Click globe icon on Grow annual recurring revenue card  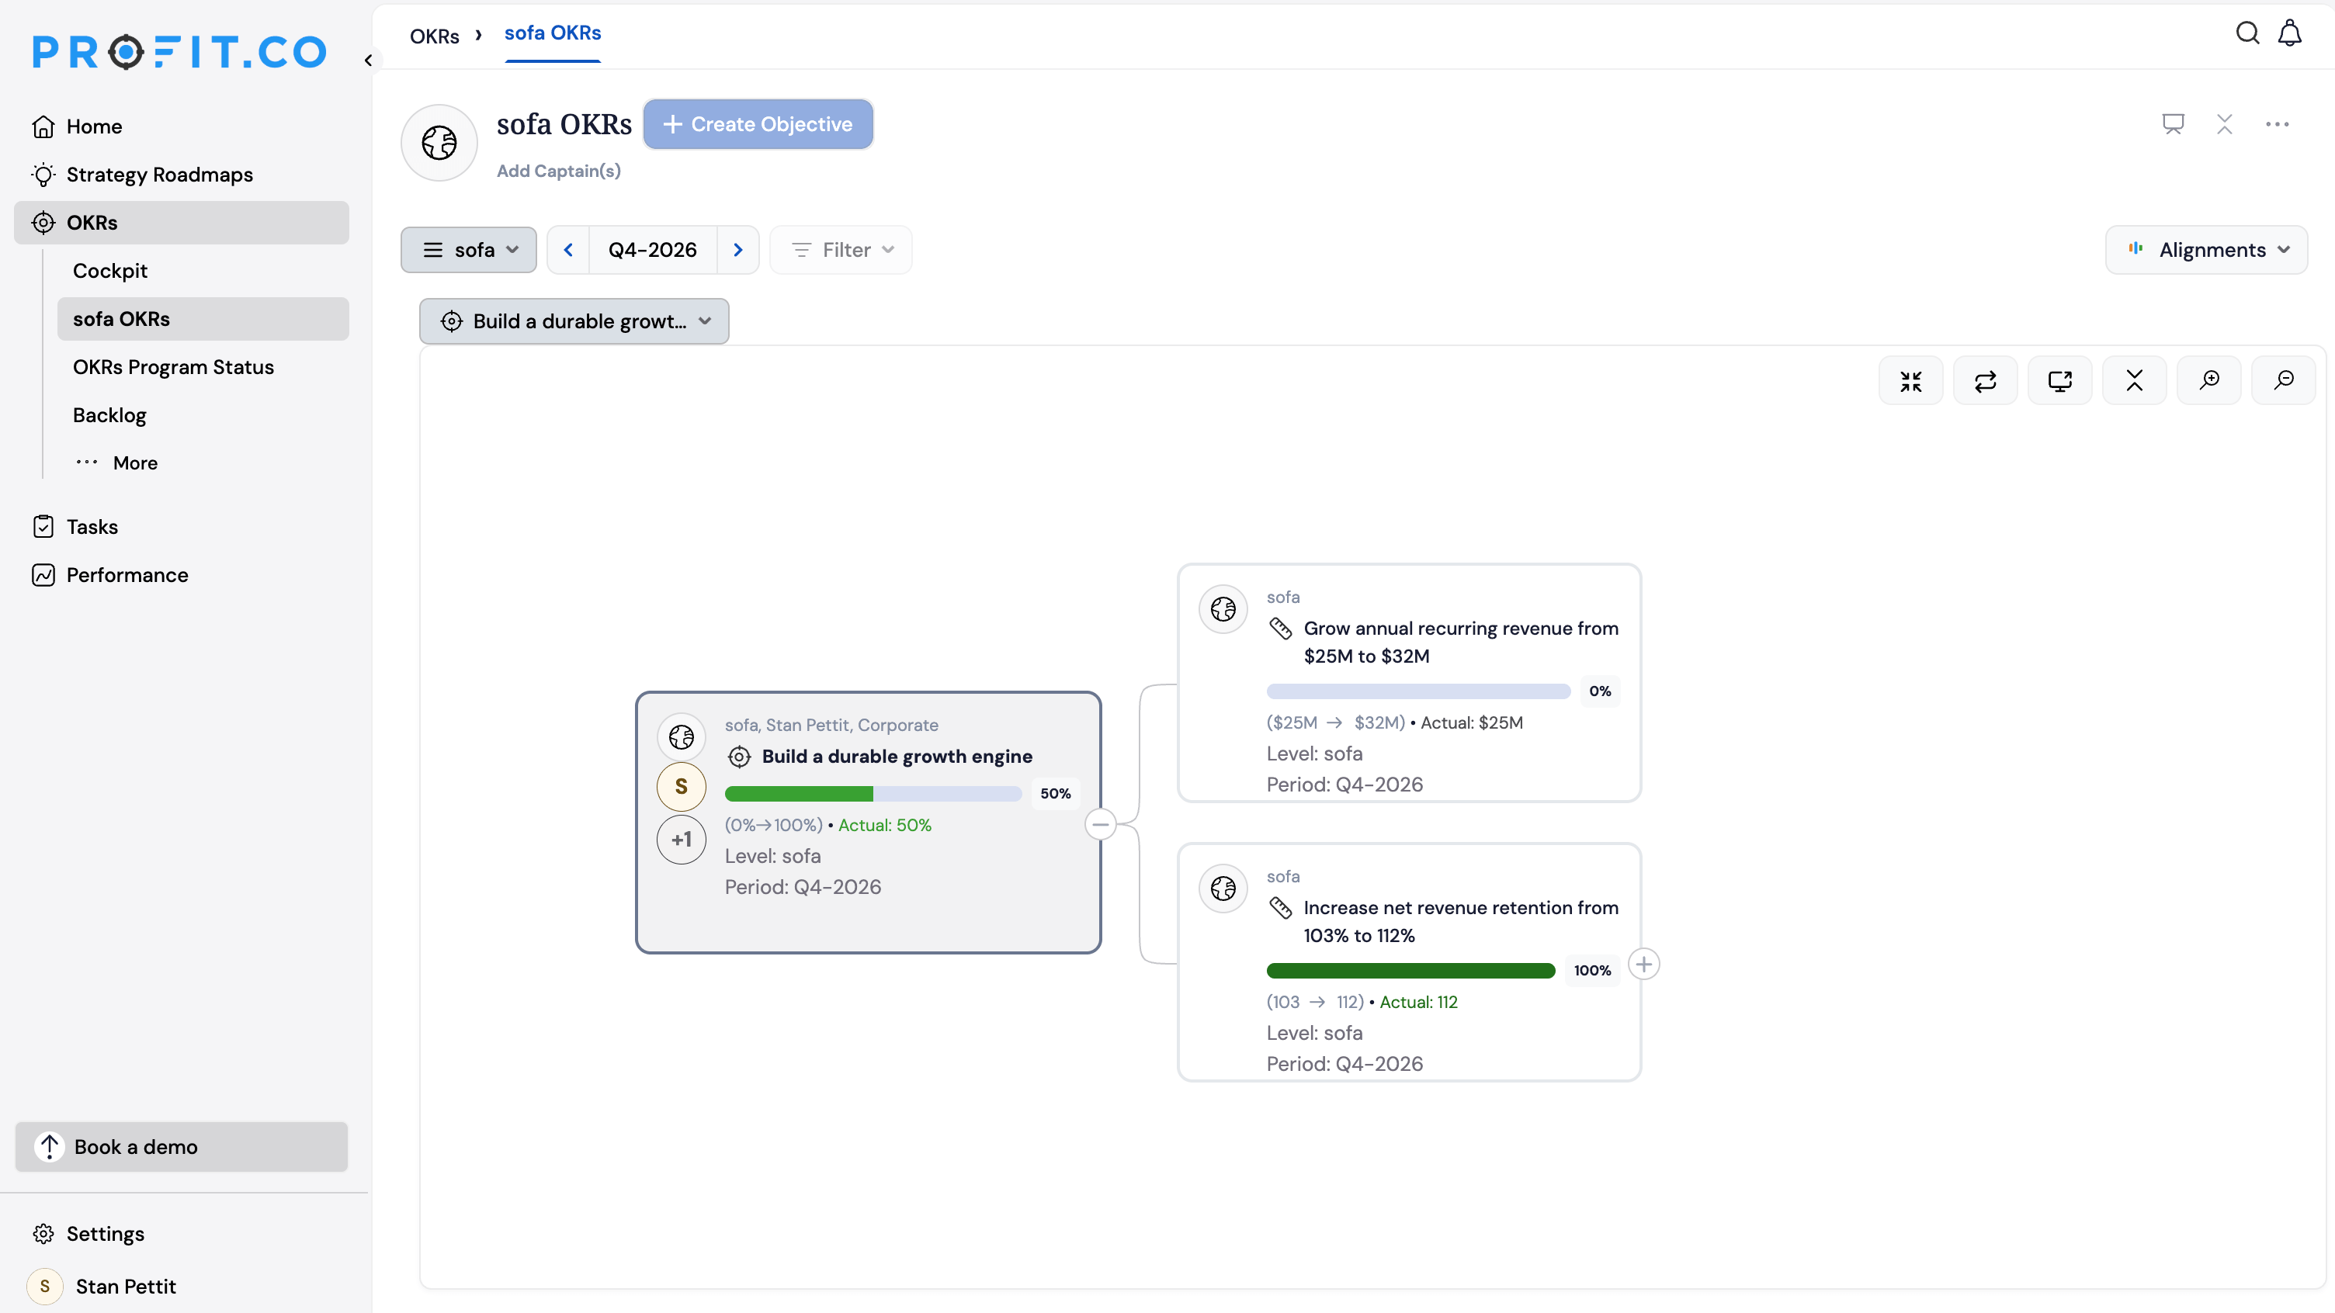(x=1223, y=609)
